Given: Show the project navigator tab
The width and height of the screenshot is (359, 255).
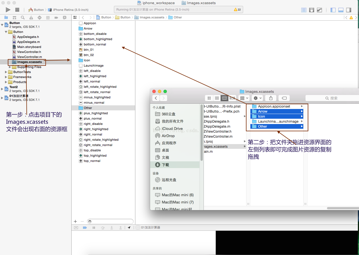Looking at the screenshot, I should point(6,18).
